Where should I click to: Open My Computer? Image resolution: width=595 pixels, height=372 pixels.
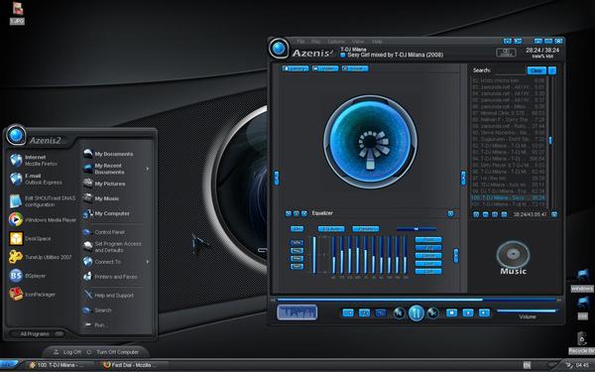pyautogui.click(x=107, y=213)
